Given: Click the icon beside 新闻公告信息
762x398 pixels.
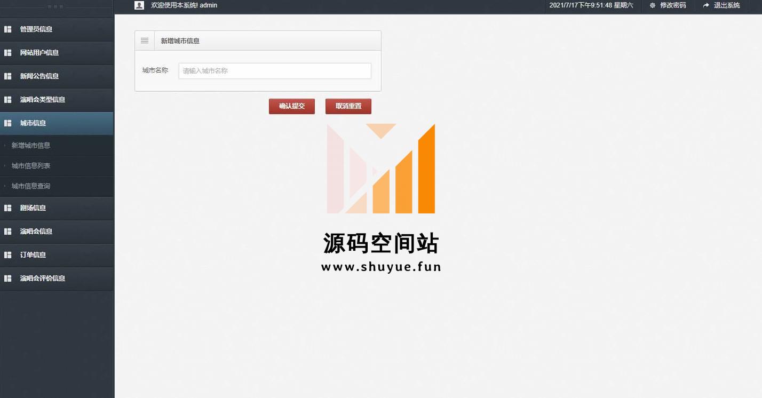Looking at the screenshot, I should tap(8, 76).
